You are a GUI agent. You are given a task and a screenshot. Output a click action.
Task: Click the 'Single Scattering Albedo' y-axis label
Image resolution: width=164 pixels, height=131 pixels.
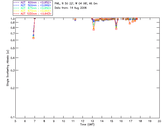(x=8, y=68)
